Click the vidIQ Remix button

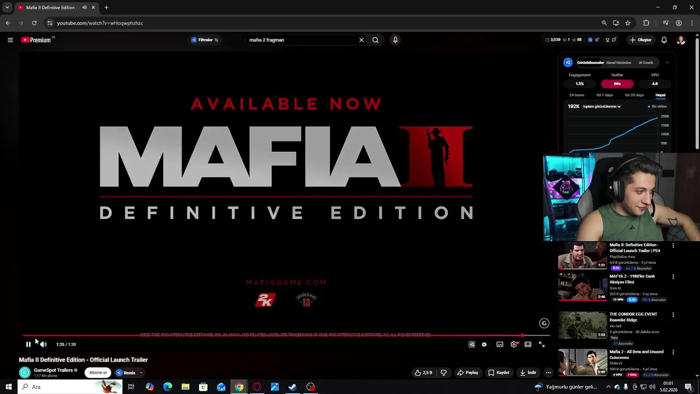[126, 373]
